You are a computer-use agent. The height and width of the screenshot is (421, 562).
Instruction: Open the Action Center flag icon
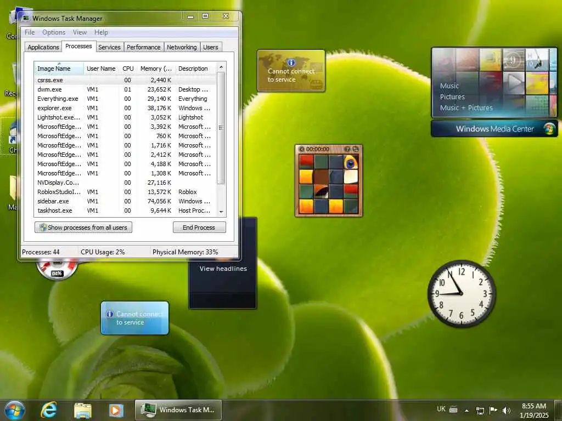493,410
